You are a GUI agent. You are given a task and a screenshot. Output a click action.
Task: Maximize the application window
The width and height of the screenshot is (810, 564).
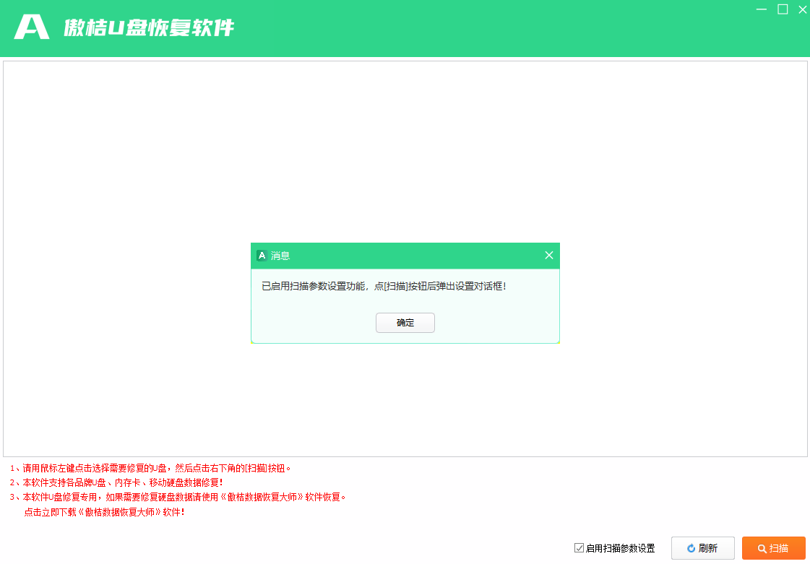(782, 9)
